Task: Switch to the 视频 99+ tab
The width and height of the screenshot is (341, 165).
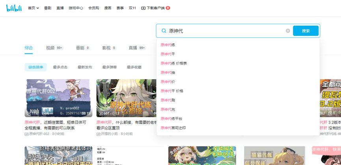Action: [55, 48]
